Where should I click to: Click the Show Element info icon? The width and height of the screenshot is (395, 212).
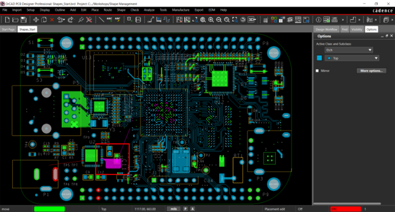[x=319, y=20]
